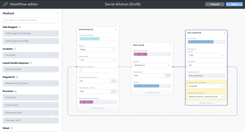Open the Wash info icon
The image size is (245, 132).
[11, 128]
